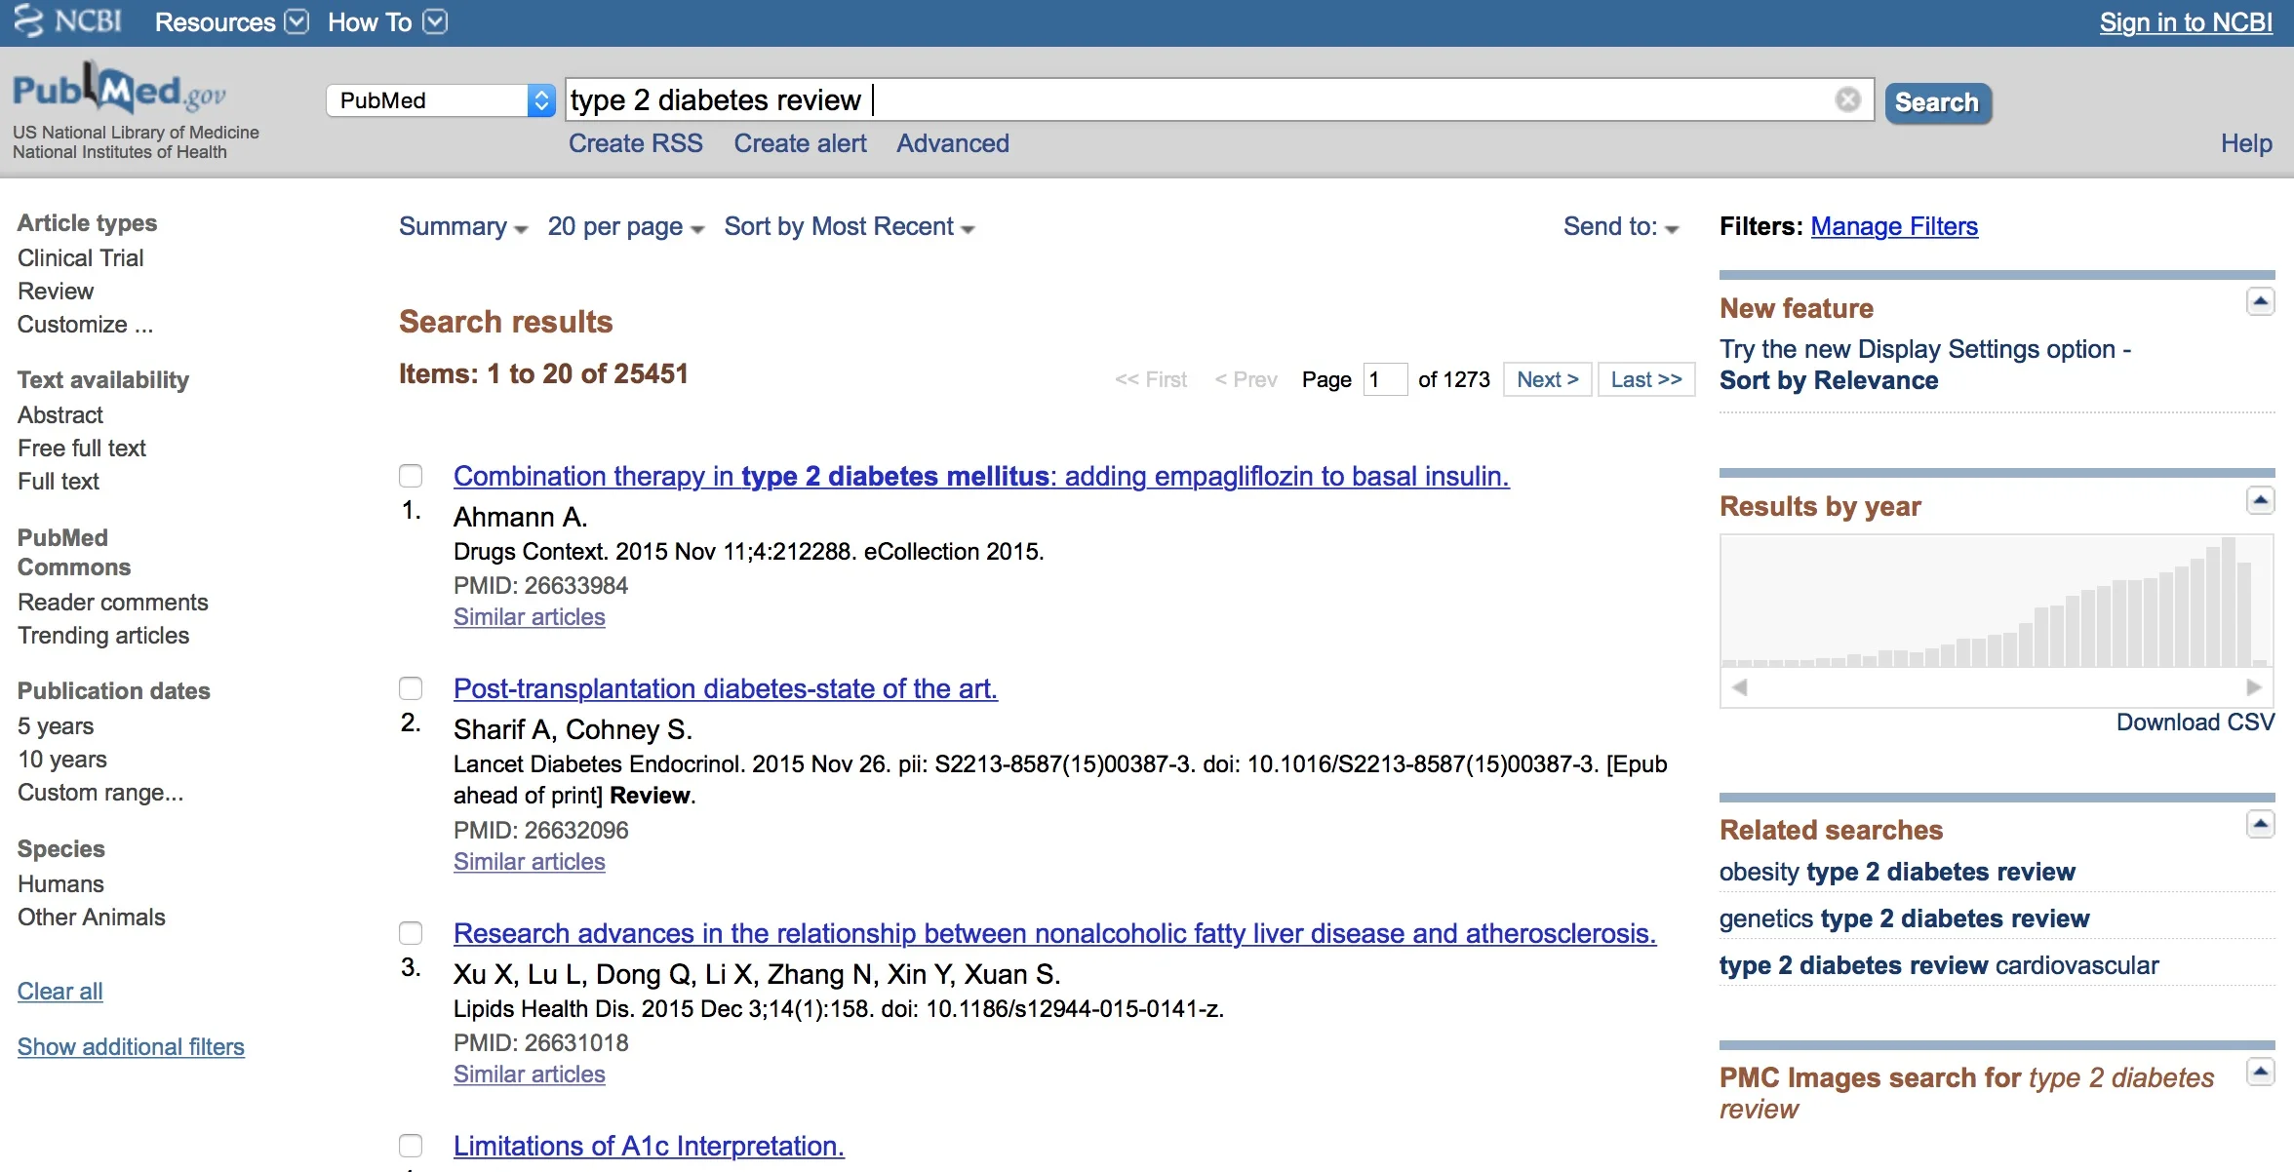Collapse the Related searches panel
The height and width of the screenshot is (1172, 2294).
pos(2260,825)
